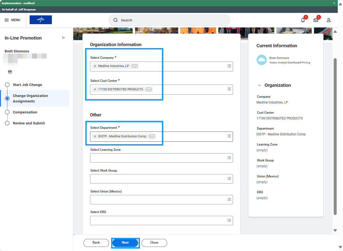Open related actions for 17100 DISTRIBUTED PRODUCTS
The image size is (343, 251).
(x=149, y=89)
